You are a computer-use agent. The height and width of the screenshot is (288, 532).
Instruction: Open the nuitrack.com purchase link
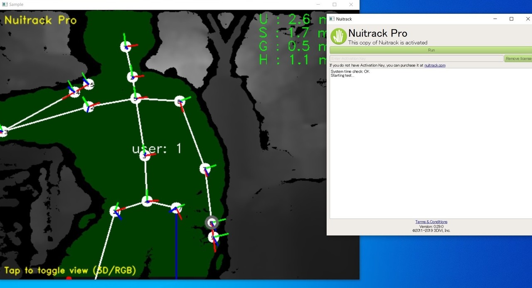435,66
